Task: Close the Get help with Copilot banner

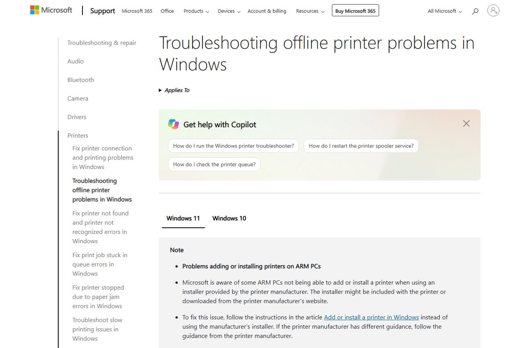Action: click(x=466, y=124)
